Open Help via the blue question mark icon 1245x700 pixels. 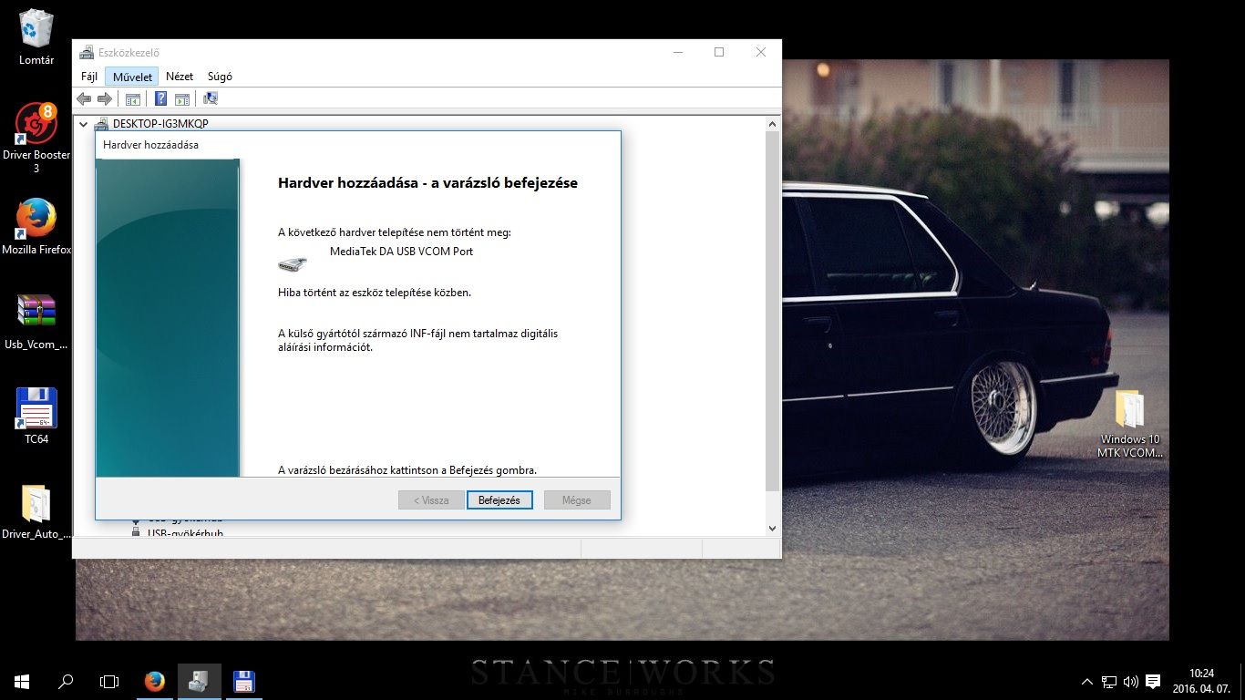click(161, 98)
